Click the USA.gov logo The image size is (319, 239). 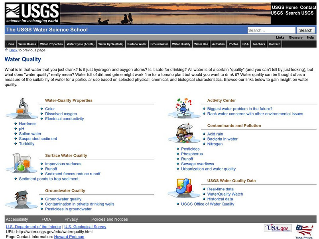click(278, 228)
